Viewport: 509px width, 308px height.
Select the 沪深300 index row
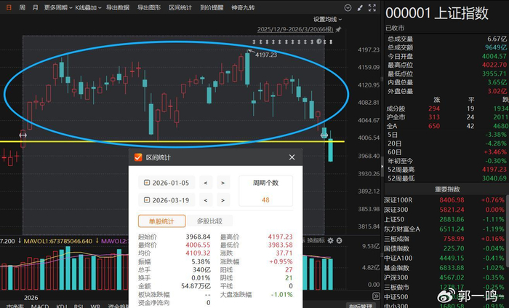tap(444, 277)
